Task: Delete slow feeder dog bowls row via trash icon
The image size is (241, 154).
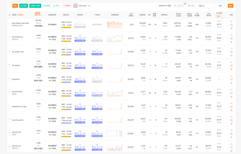Action: pos(231,28)
